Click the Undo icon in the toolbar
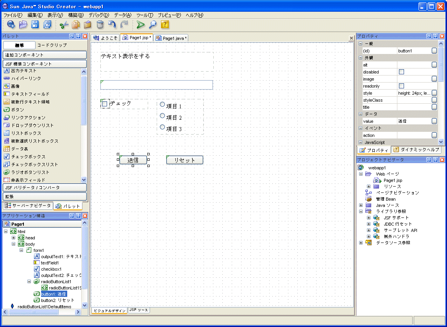Screen dimensions: 447x327 (112, 24)
